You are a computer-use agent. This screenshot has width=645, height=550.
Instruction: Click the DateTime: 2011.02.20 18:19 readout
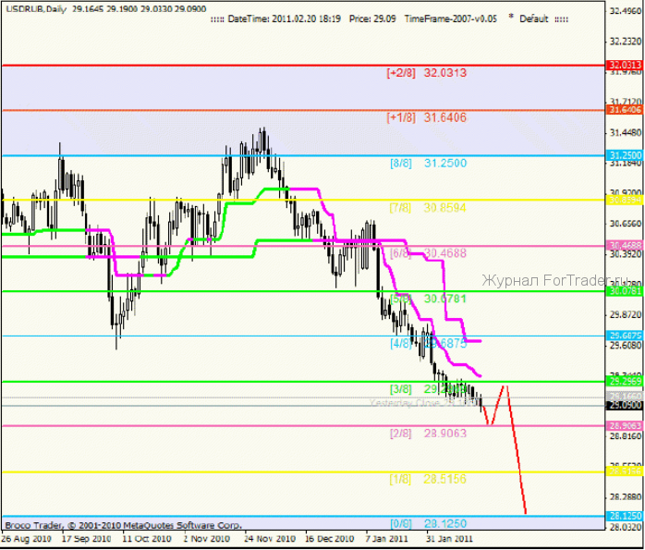click(x=284, y=18)
